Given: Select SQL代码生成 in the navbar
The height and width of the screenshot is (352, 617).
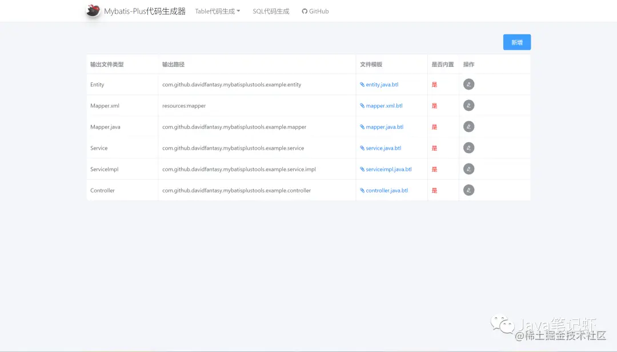Looking at the screenshot, I should tap(270, 10).
